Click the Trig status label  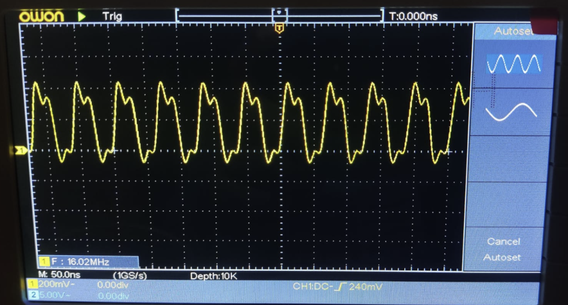coord(112,16)
